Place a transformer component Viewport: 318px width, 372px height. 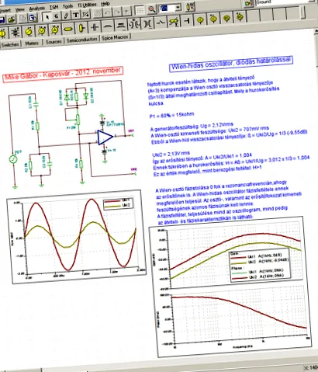click(147, 23)
